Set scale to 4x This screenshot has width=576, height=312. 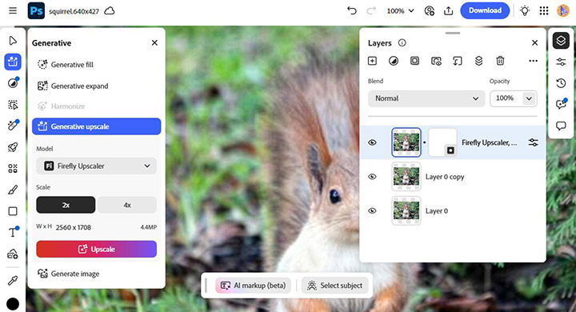(x=127, y=205)
